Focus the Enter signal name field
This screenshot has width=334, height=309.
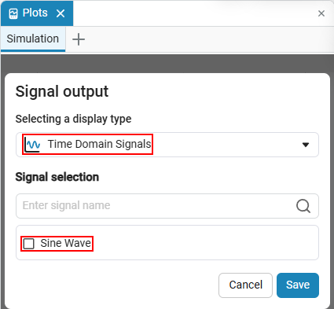[x=167, y=206]
